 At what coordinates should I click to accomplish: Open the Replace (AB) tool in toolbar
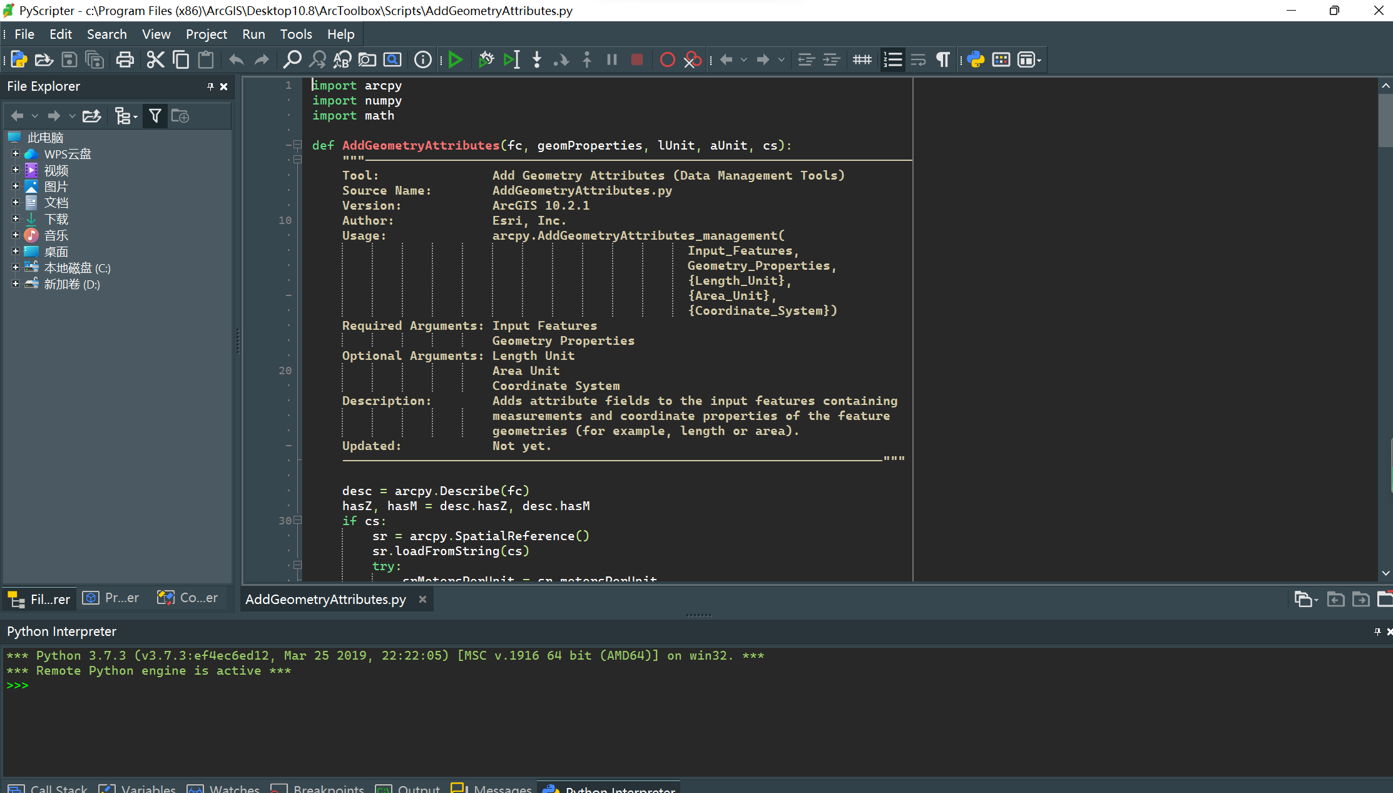tap(342, 60)
